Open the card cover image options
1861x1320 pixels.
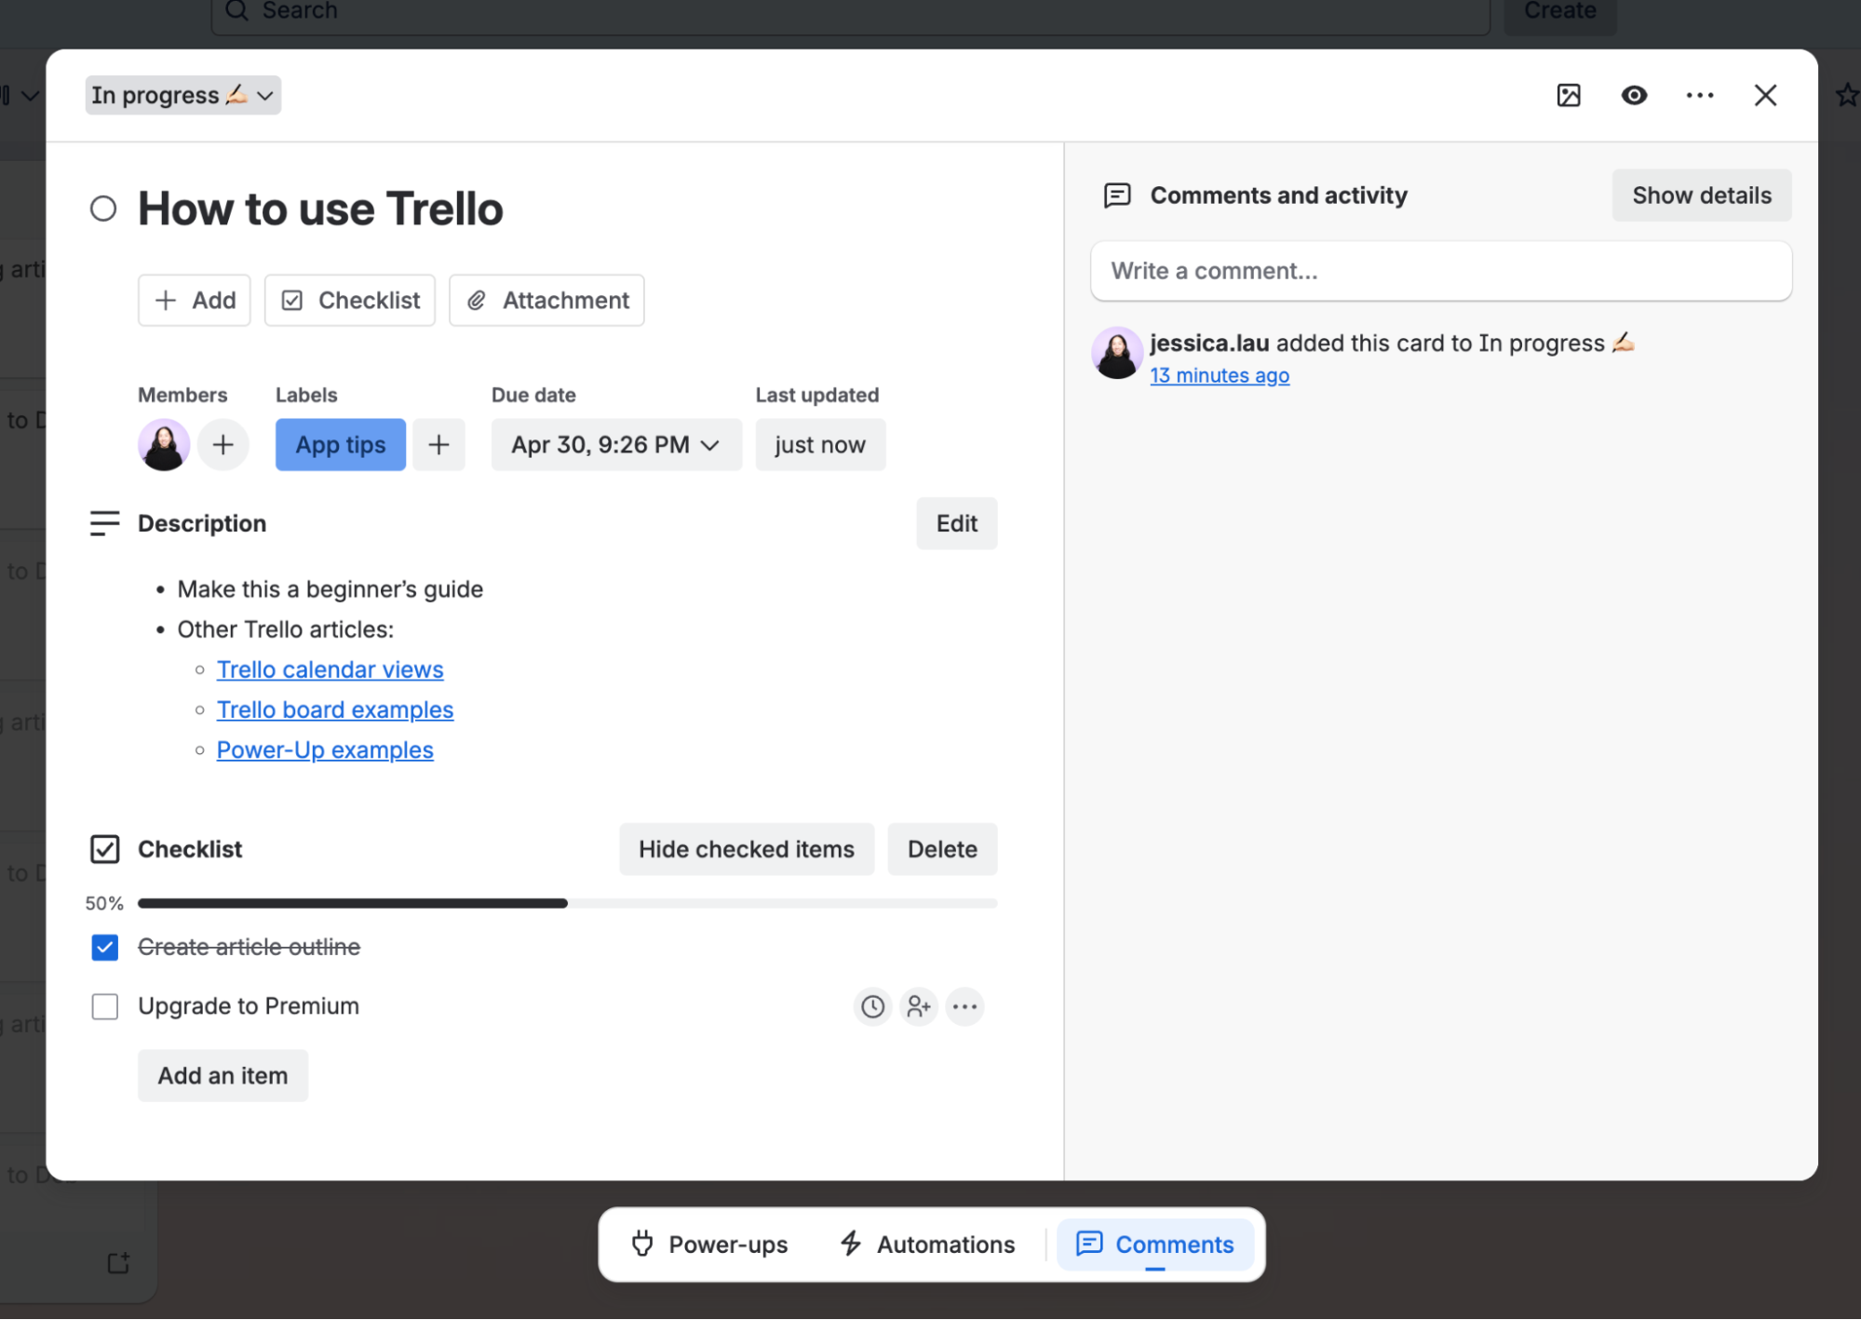click(1569, 95)
